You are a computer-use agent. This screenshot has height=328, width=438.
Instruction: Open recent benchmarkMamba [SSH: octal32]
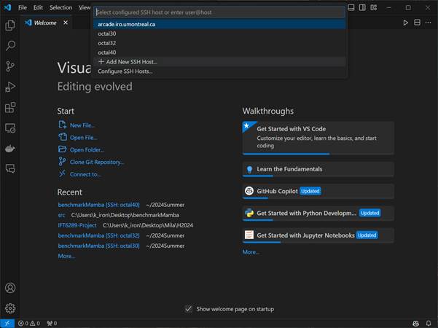[x=98, y=236]
